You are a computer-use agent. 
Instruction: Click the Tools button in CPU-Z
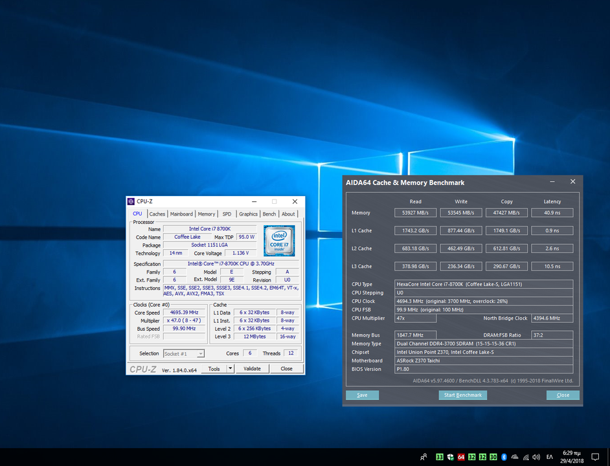(214, 369)
